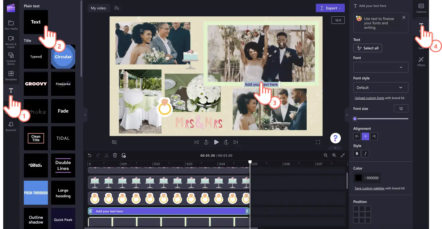Open the help question mark button
Image resolution: width=442 pixels, height=229 pixels.
335,138
